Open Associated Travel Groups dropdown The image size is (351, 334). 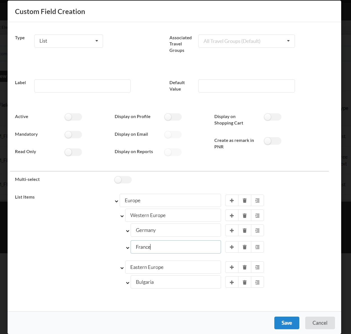pyautogui.click(x=246, y=41)
